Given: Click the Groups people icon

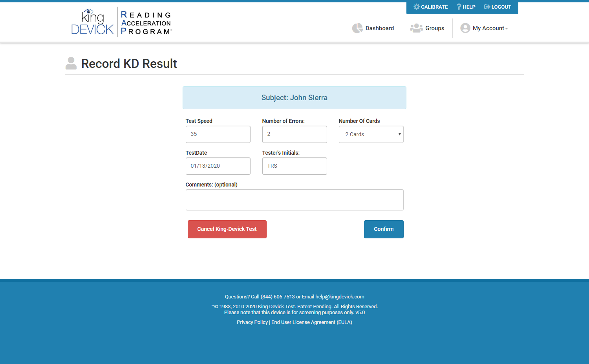Looking at the screenshot, I should tap(416, 28).
